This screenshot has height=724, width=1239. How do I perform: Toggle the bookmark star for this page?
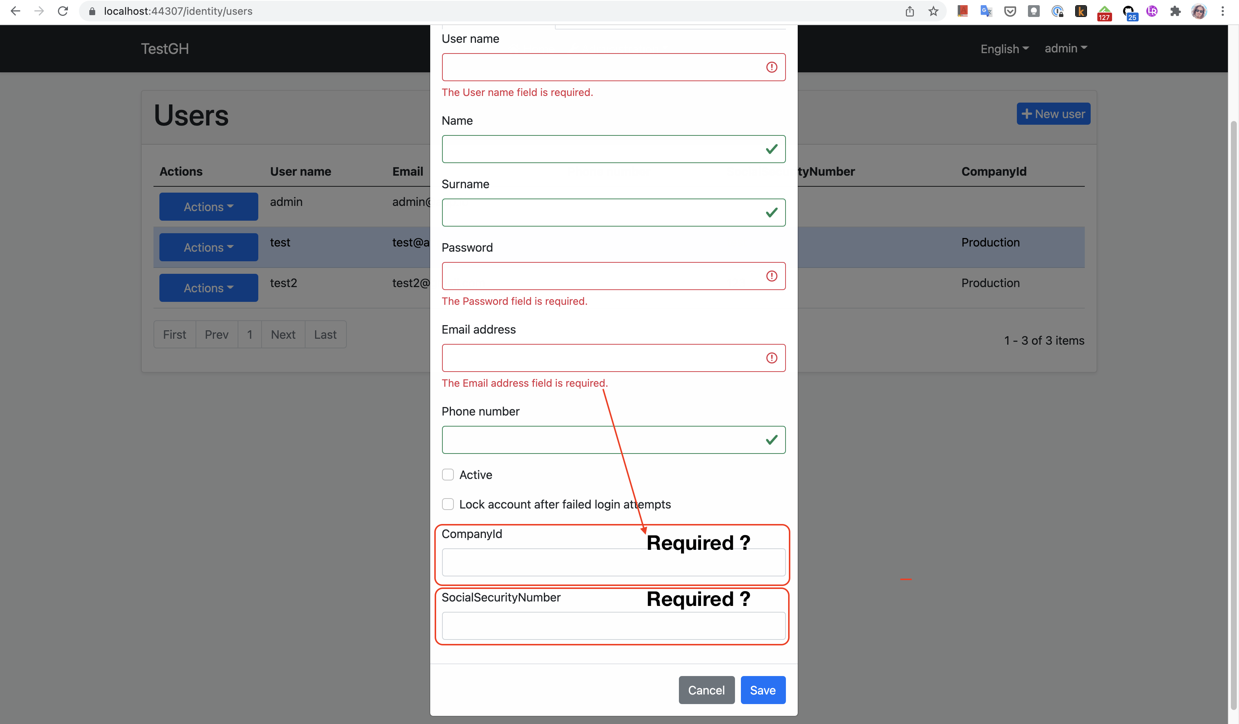933,11
